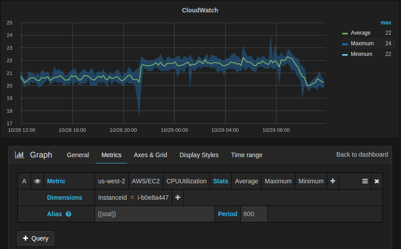Toggle the Maximum series in the legend
Image resolution: width=401 pixels, height=249 pixels.
point(362,43)
